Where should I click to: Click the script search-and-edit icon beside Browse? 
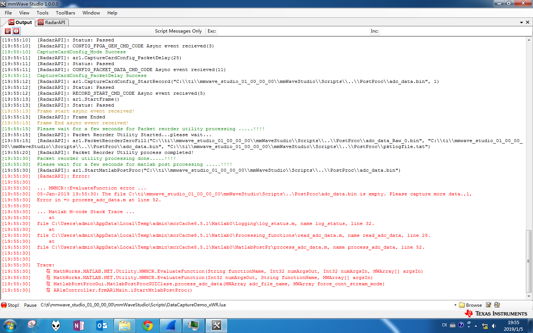[497, 305]
